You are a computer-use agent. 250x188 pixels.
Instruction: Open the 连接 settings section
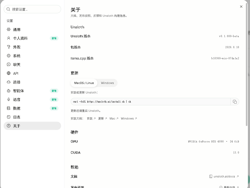[x=32, y=82]
